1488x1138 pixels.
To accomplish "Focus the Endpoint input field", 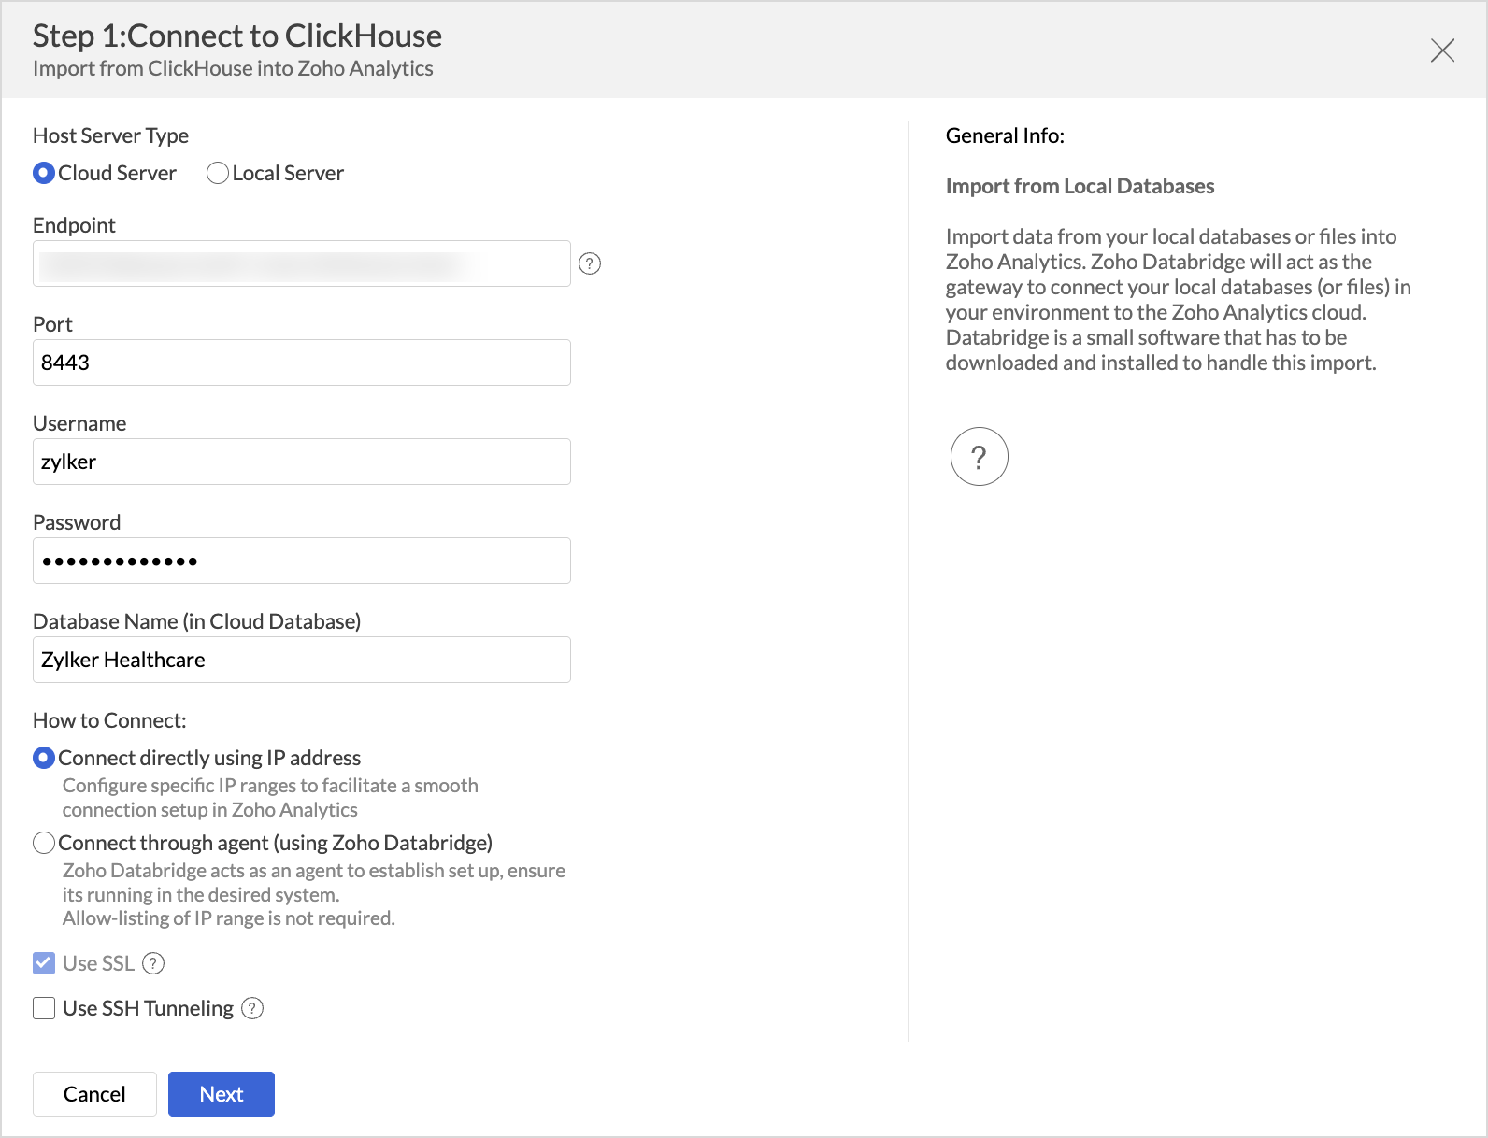I will tap(301, 263).
